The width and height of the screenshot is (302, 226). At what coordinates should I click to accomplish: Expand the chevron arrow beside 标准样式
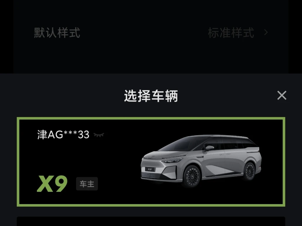pos(266,32)
